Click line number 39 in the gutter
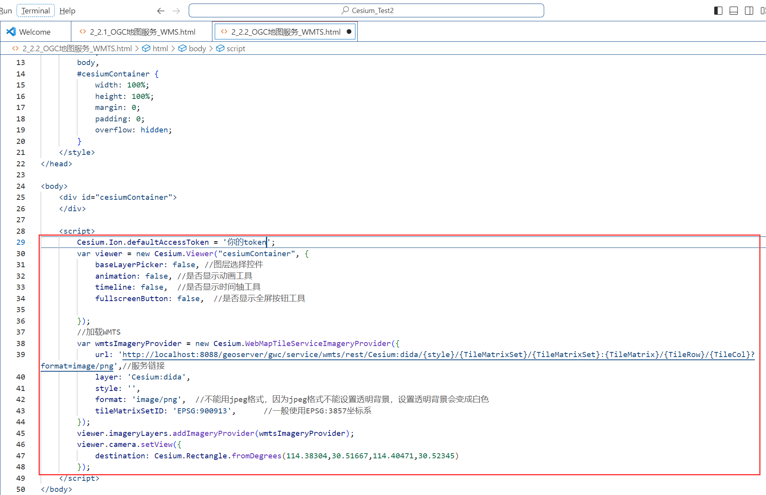The width and height of the screenshot is (766, 495). click(20, 355)
